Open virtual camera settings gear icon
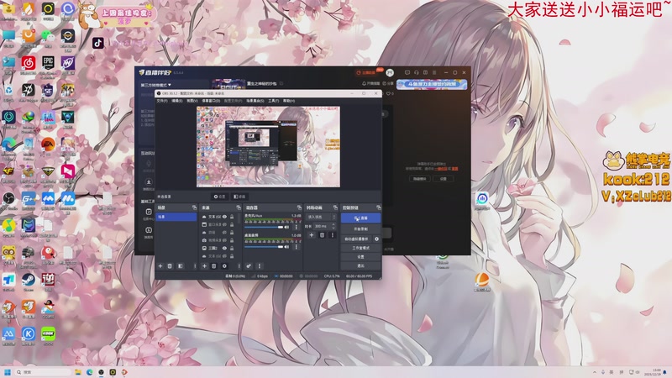The width and height of the screenshot is (672, 378). [x=376, y=239]
